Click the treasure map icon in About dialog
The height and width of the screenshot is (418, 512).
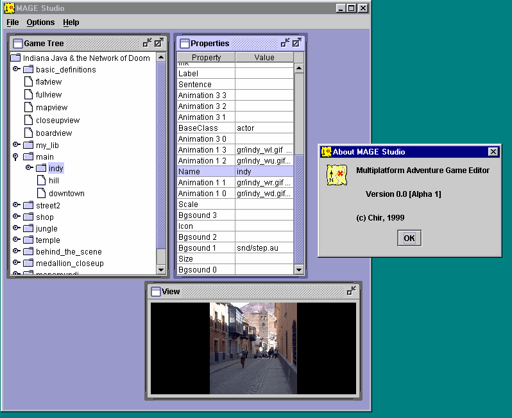coord(337,175)
